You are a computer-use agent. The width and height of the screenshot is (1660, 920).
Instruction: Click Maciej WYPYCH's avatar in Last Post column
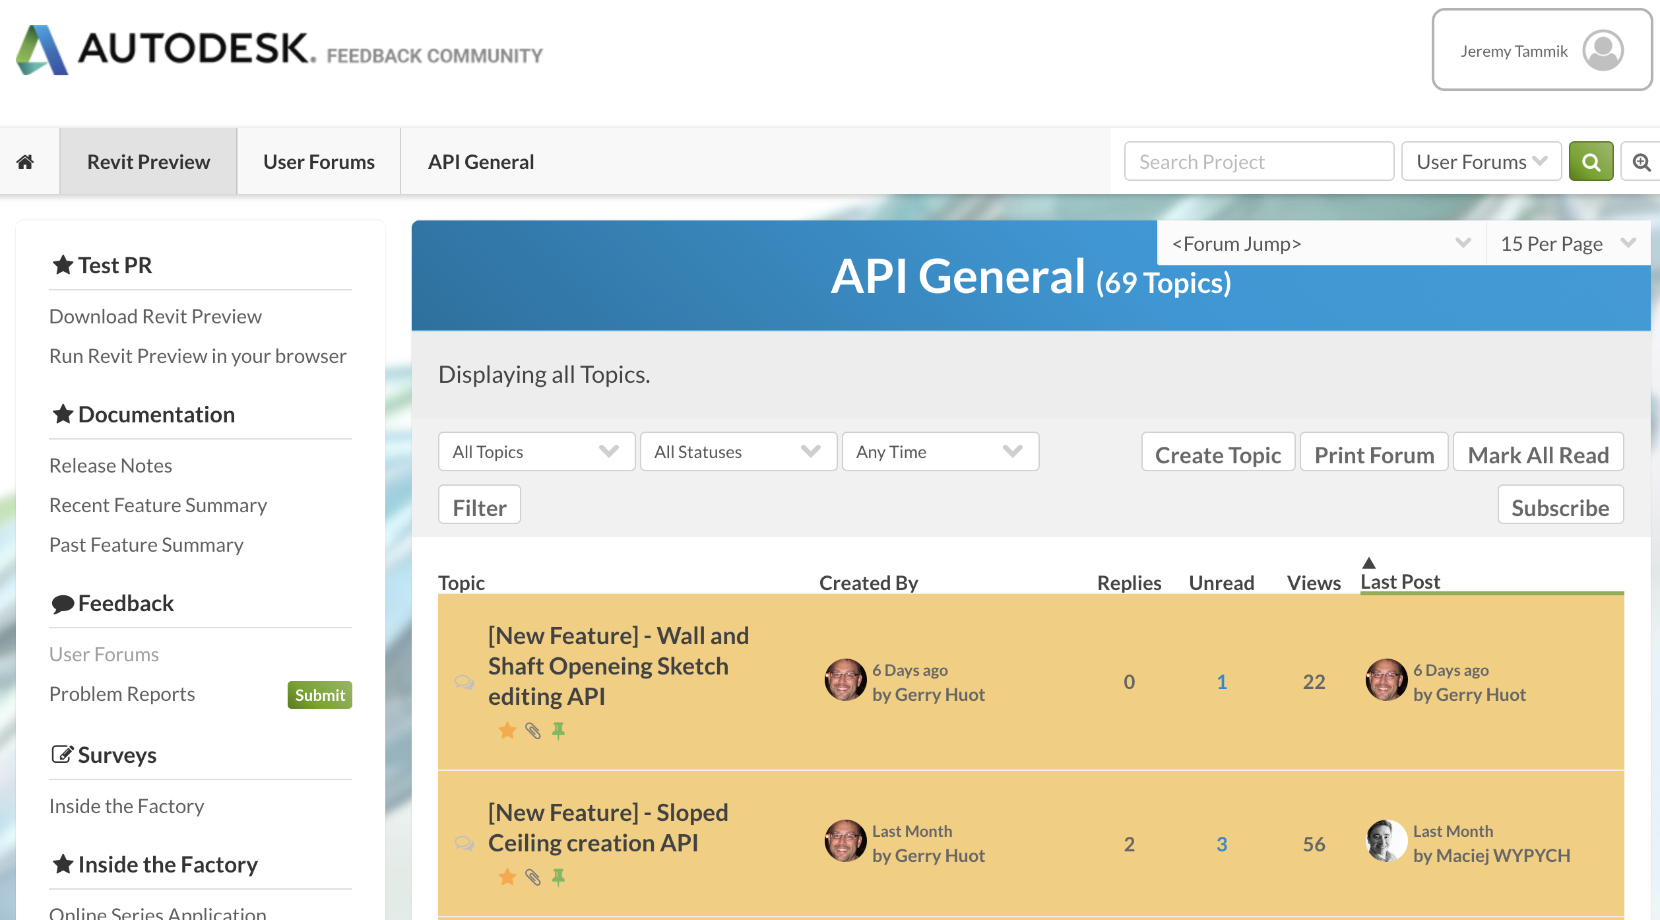pyautogui.click(x=1386, y=841)
